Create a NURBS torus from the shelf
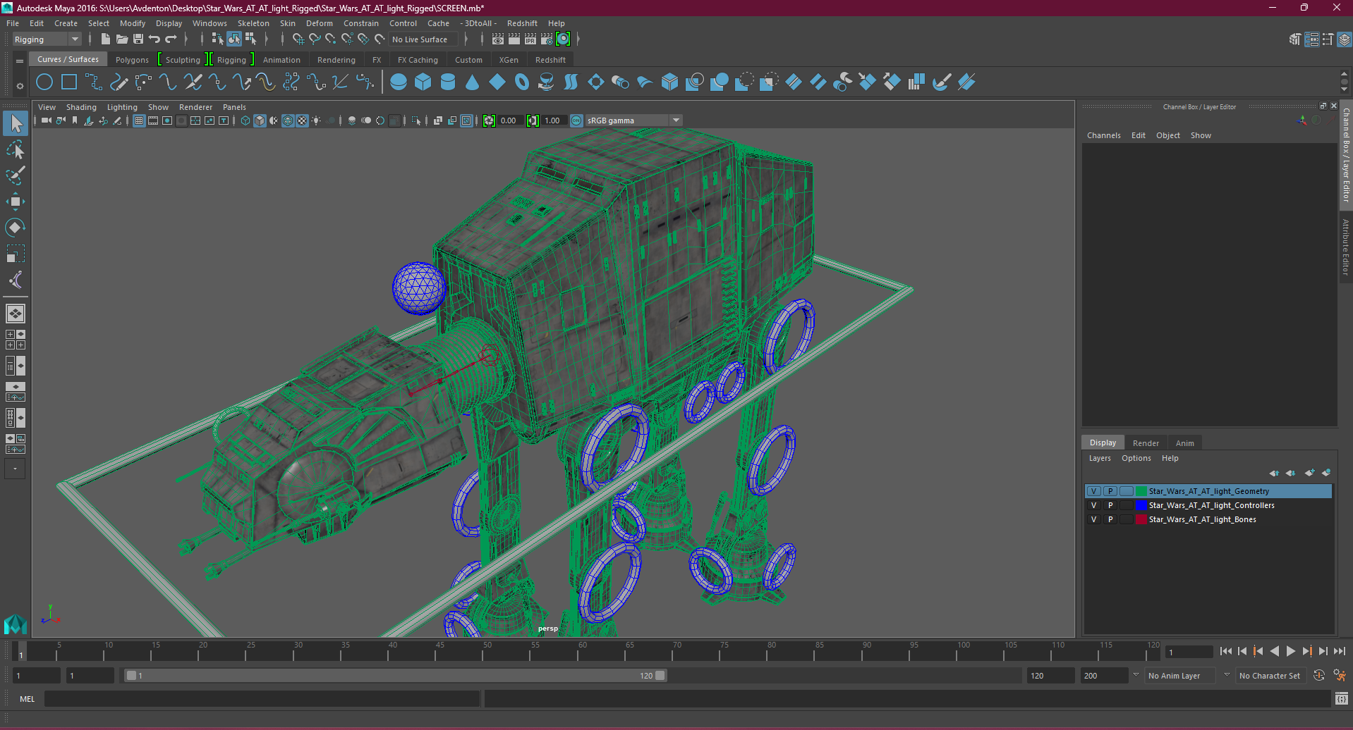Screen dimensions: 1353x730 pos(522,82)
